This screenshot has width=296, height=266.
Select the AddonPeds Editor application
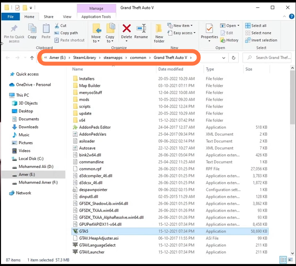coord(95,127)
